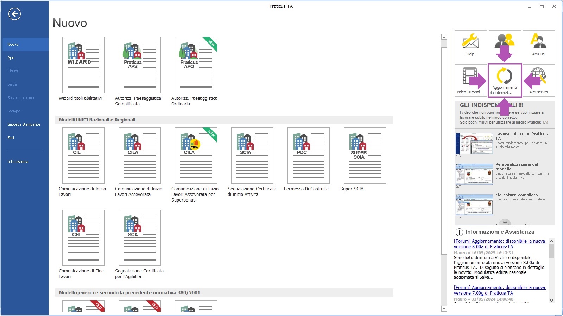Open the Wizard titoli abilitativi template
Viewport: 563px width, 316px height.
coord(83,65)
